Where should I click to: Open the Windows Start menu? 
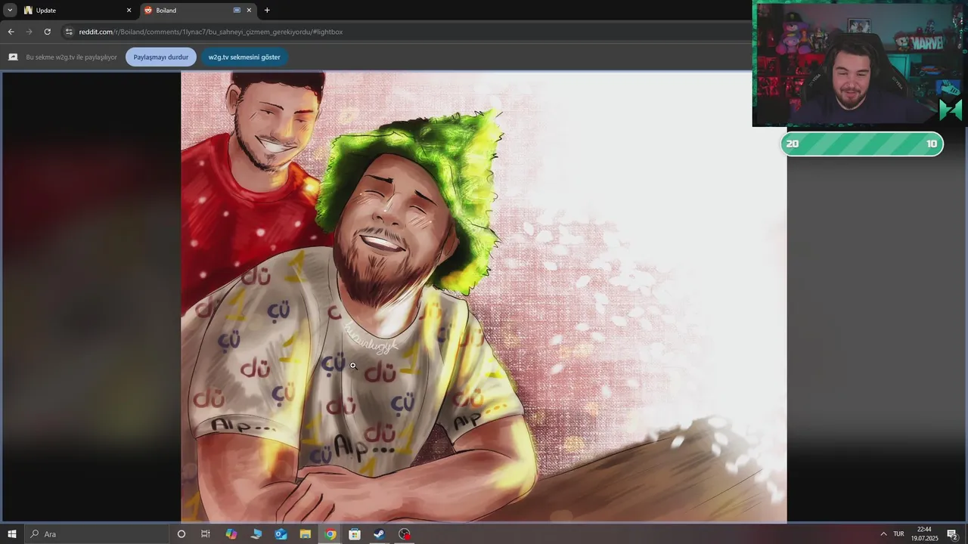[x=11, y=534]
